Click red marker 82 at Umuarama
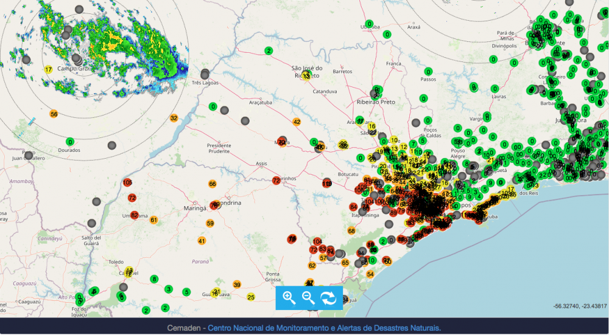This screenshot has height=335, width=609. [x=135, y=215]
